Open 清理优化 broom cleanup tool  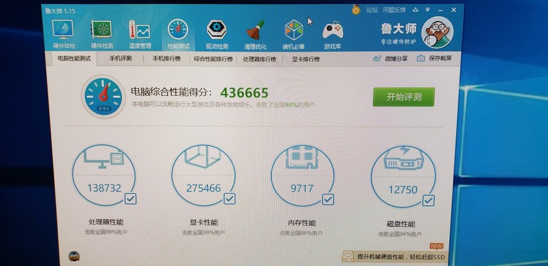(255, 35)
